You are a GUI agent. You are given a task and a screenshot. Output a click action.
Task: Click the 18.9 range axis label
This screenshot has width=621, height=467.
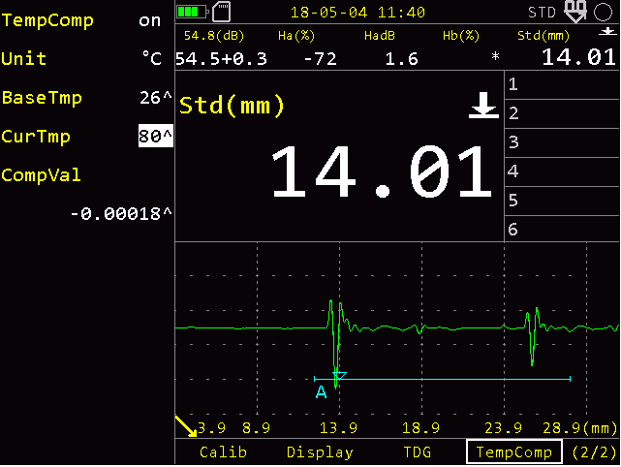(x=421, y=428)
